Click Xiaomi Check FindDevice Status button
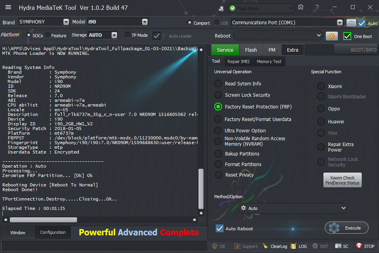 [342, 180]
